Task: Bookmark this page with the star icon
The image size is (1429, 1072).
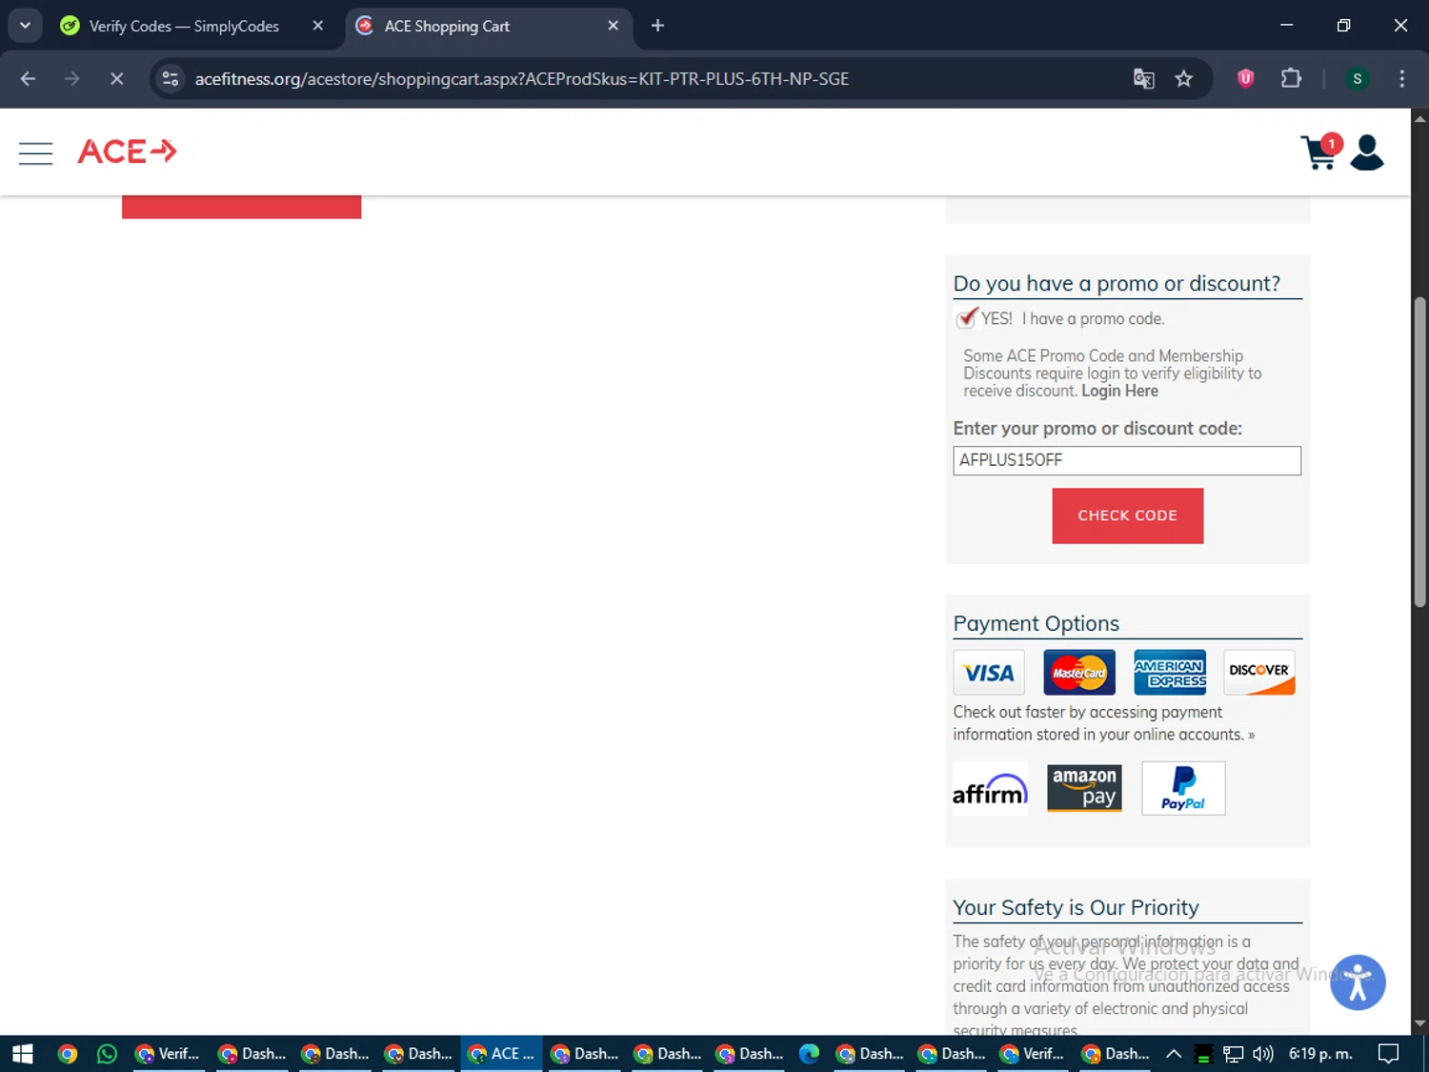Action: 1183,79
